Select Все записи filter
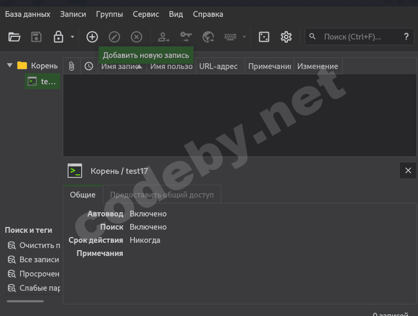The height and width of the screenshot is (316, 418). (x=34, y=260)
